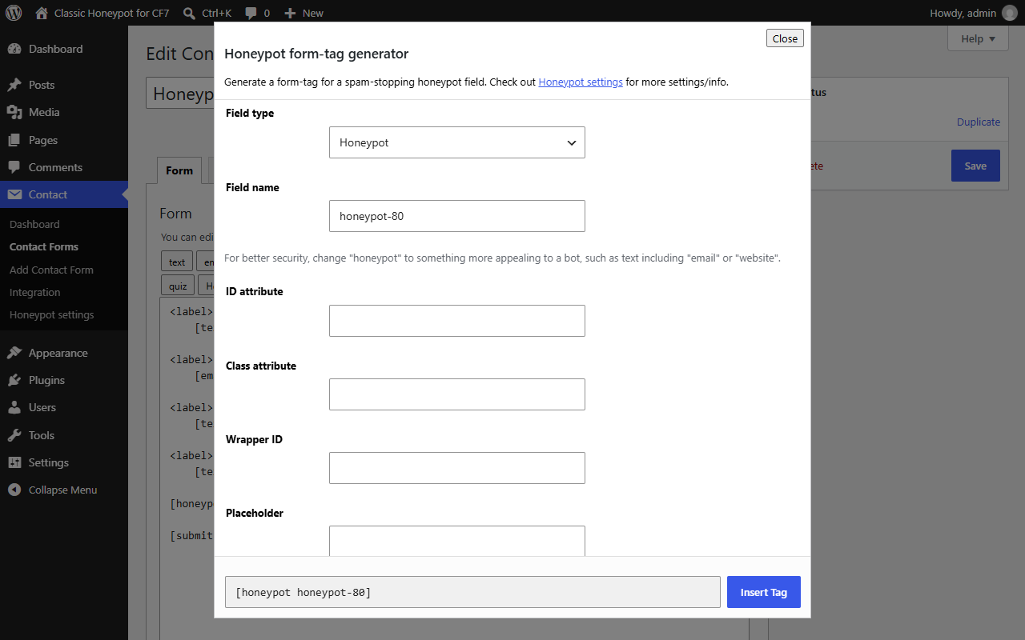Click Howdy, admin account menu
The image size is (1025, 640).
click(973, 13)
